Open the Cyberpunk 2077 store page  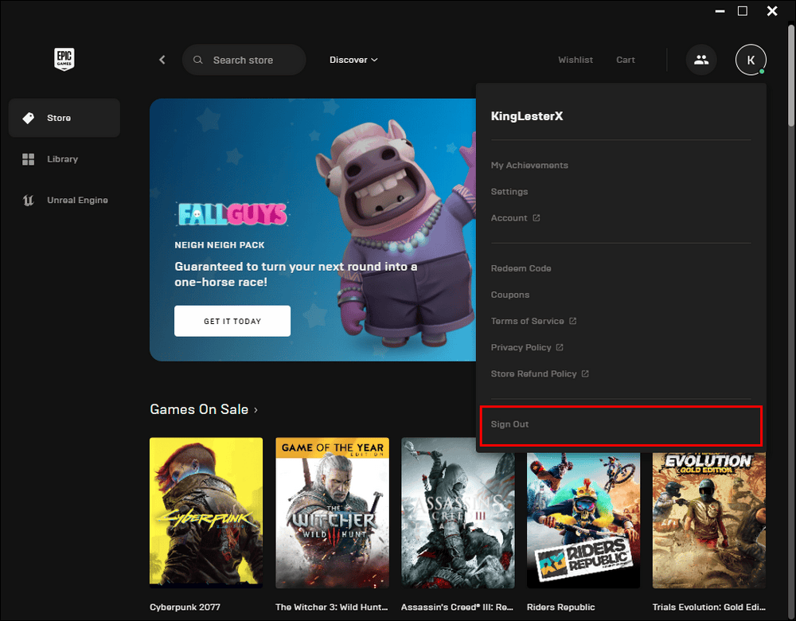tap(206, 512)
